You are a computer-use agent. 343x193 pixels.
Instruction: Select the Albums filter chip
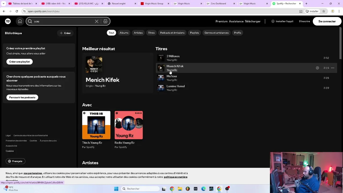click(x=124, y=33)
